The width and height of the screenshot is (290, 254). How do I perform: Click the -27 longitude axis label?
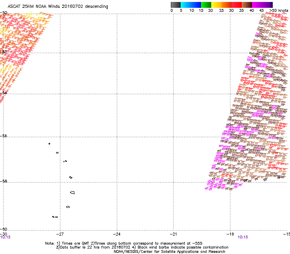click(60, 234)
